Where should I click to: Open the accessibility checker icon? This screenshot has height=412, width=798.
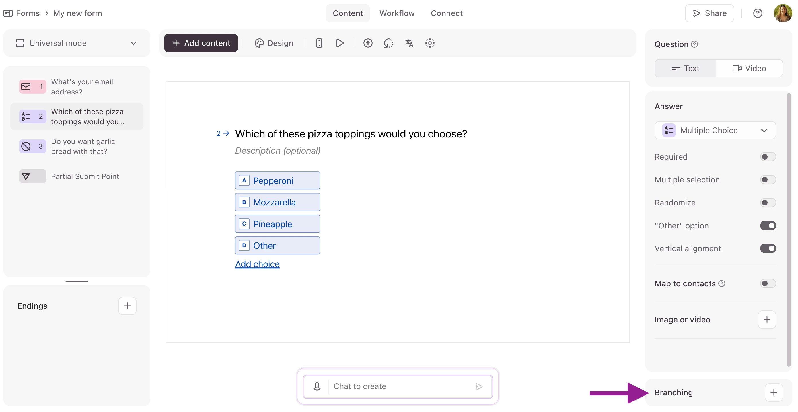368,43
